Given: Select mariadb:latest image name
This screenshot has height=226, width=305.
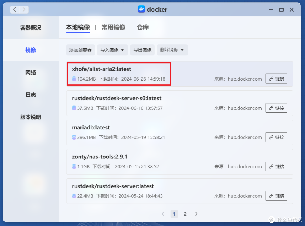Looking at the screenshot, I should (x=91, y=127).
